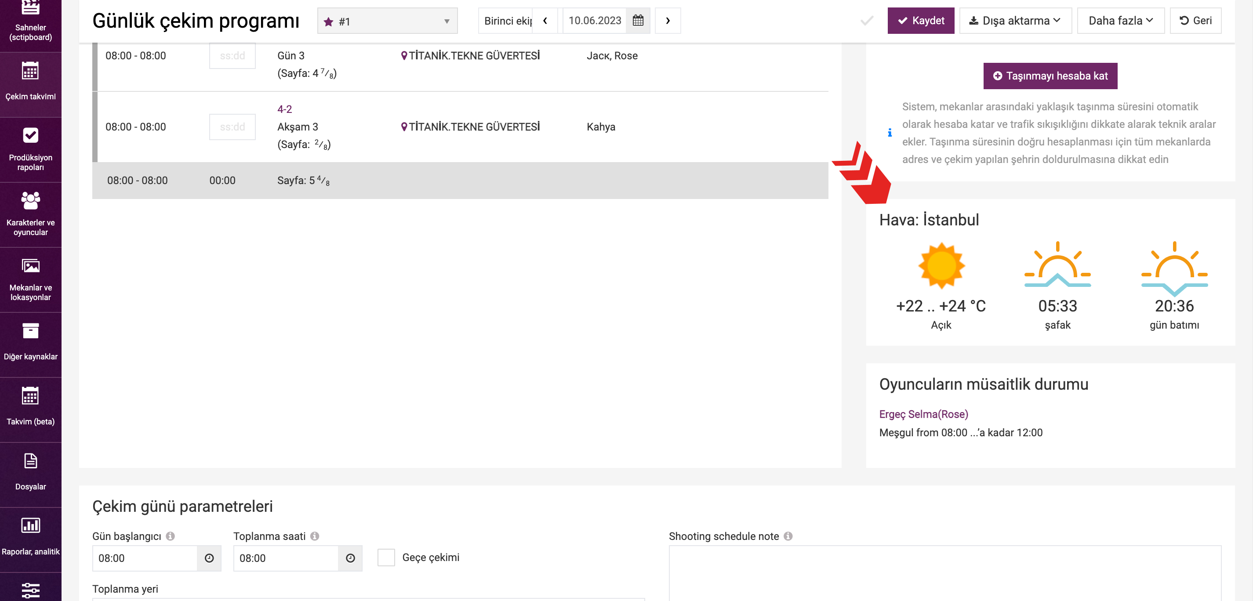Open Çekim takvimi calendar icon
1253x601 pixels.
(30, 71)
